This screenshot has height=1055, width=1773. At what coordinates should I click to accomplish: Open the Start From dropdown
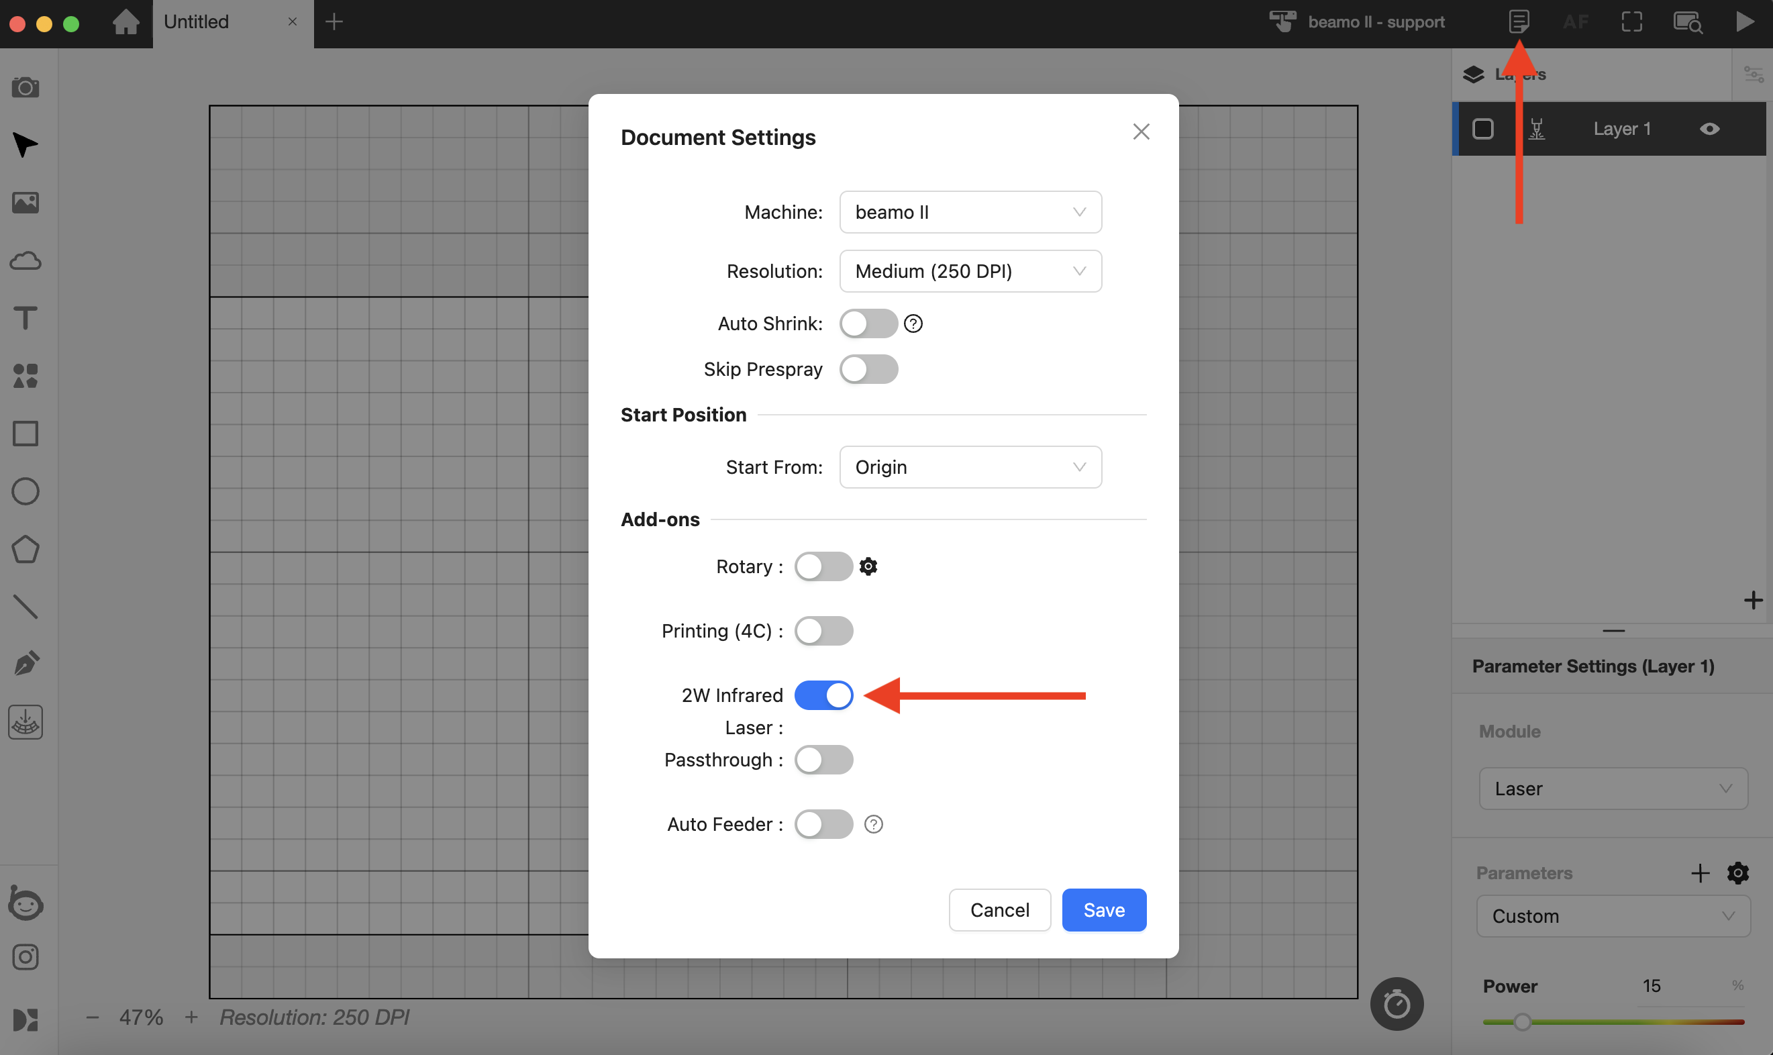click(970, 467)
